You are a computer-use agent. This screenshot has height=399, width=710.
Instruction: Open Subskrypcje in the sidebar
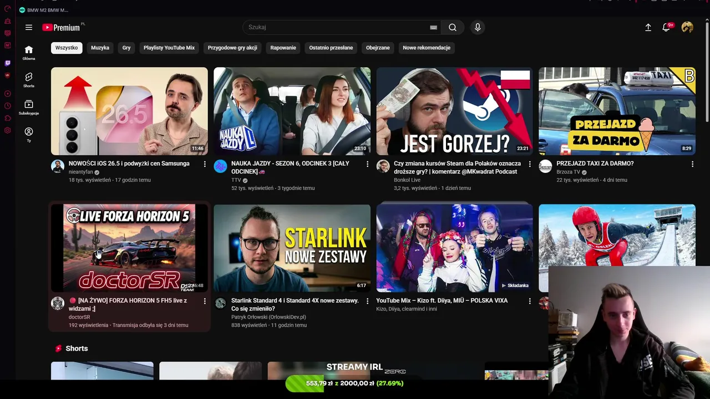pyautogui.click(x=29, y=108)
